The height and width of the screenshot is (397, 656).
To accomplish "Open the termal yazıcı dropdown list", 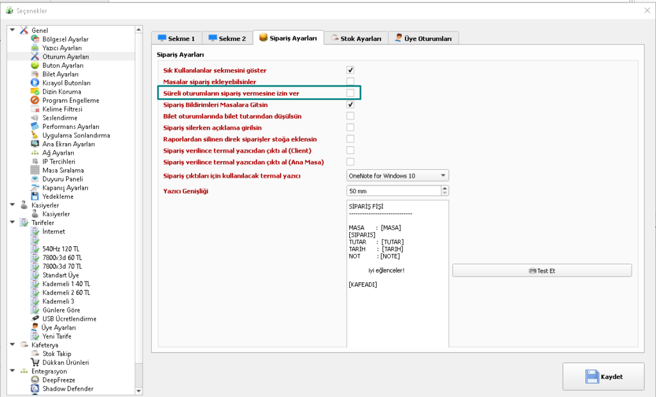I will (x=442, y=176).
